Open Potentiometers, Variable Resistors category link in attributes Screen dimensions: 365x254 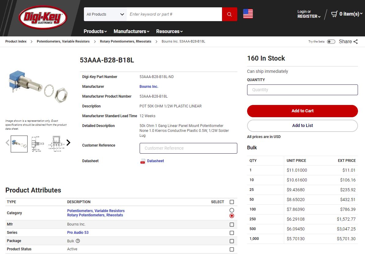click(x=96, y=211)
